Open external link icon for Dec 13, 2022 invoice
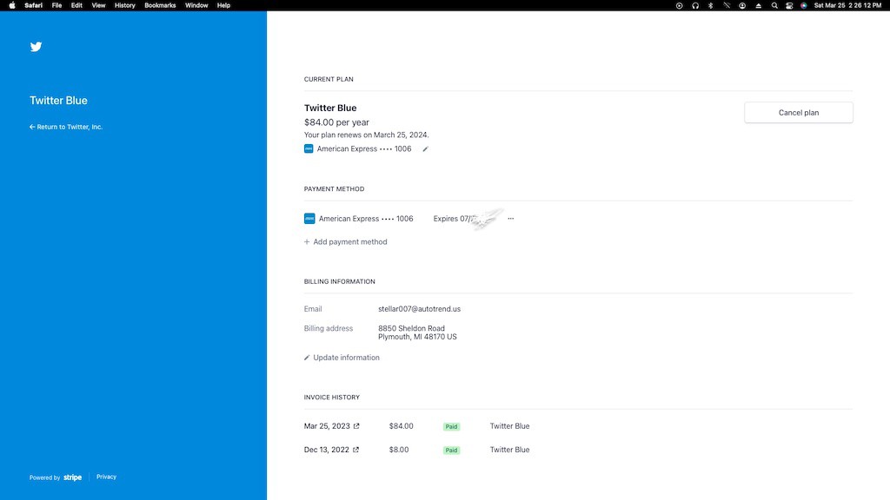890x500 pixels. pyautogui.click(x=355, y=450)
